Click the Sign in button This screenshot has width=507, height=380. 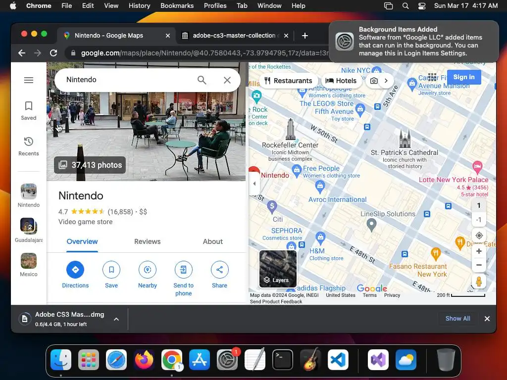463,77
